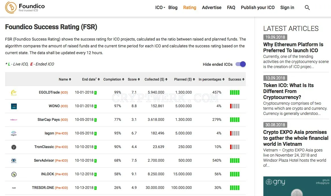This screenshot has height=196, width=331.
Task: Click the green L badge for EGOLDTrade
Action: pos(95,92)
